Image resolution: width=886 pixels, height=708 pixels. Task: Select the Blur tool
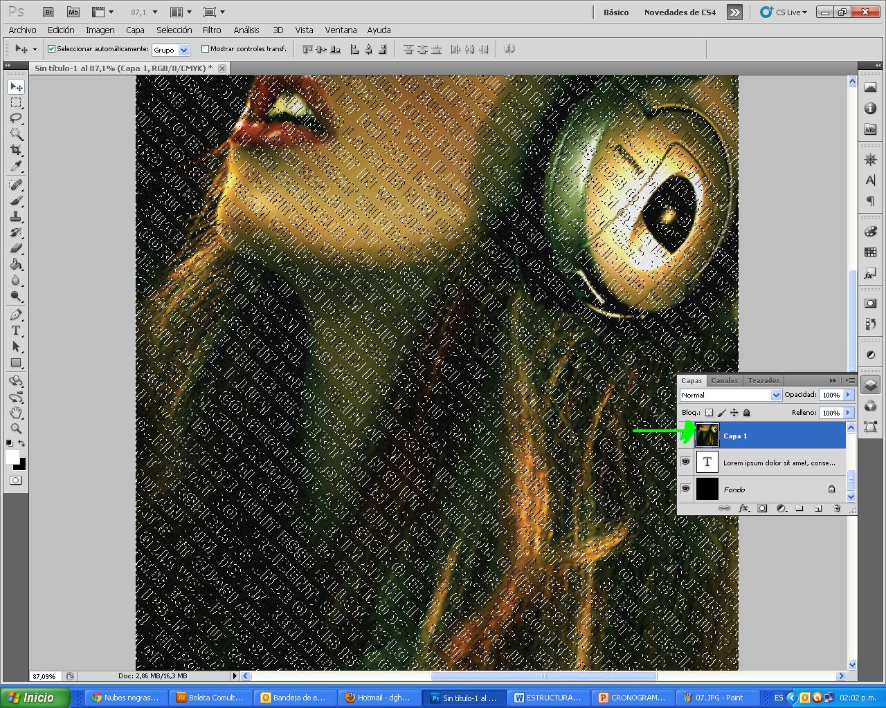[16, 280]
